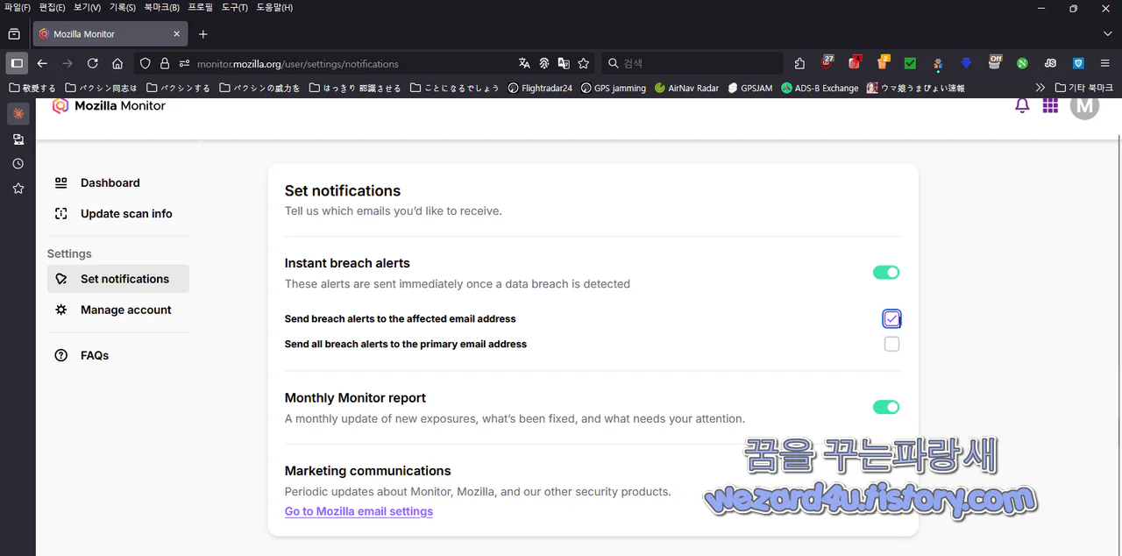Open the extension icon showing badge 4
The height and width of the screenshot is (556, 1122).
pos(855,62)
